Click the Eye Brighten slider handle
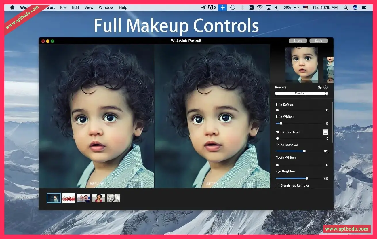The image size is (377, 239). [307, 178]
